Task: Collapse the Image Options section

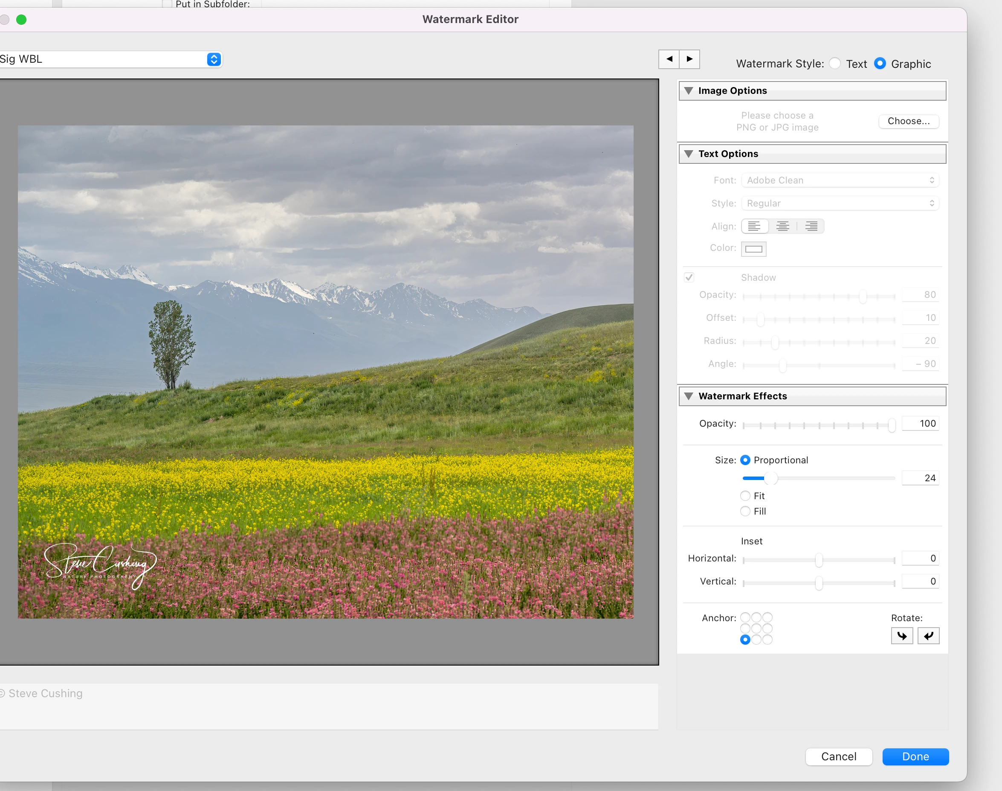Action: coord(689,91)
